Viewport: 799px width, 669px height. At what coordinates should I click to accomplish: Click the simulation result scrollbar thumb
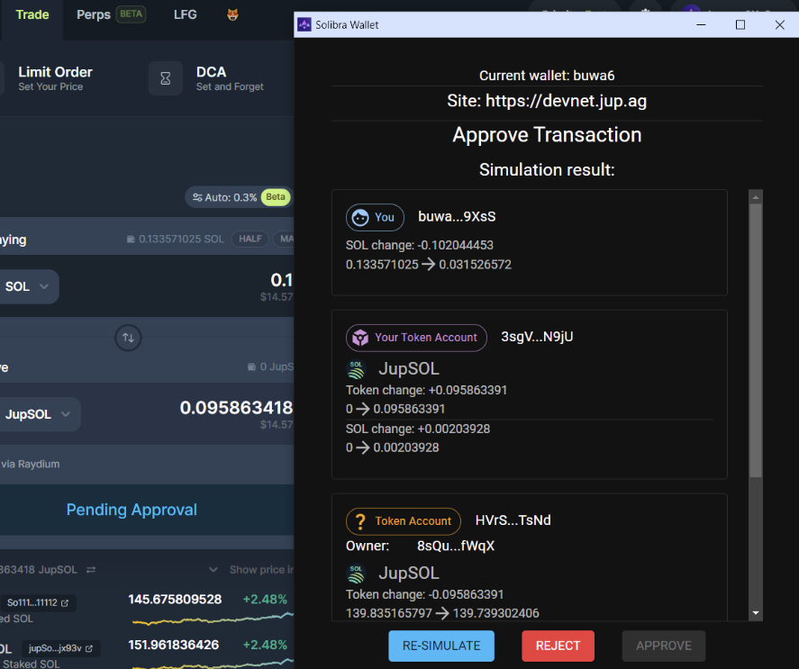[756, 341]
